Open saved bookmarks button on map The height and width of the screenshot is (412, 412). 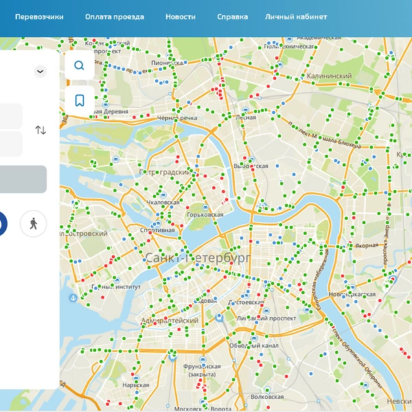tap(80, 100)
